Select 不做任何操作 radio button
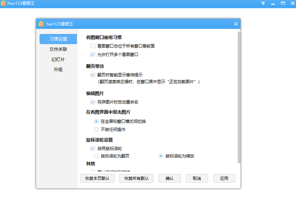This screenshot has height=205, width=296. tap(96, 130)
